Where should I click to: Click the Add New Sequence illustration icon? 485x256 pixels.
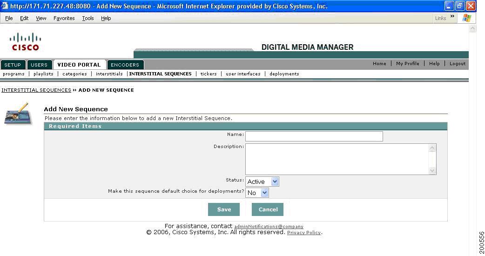18,114
